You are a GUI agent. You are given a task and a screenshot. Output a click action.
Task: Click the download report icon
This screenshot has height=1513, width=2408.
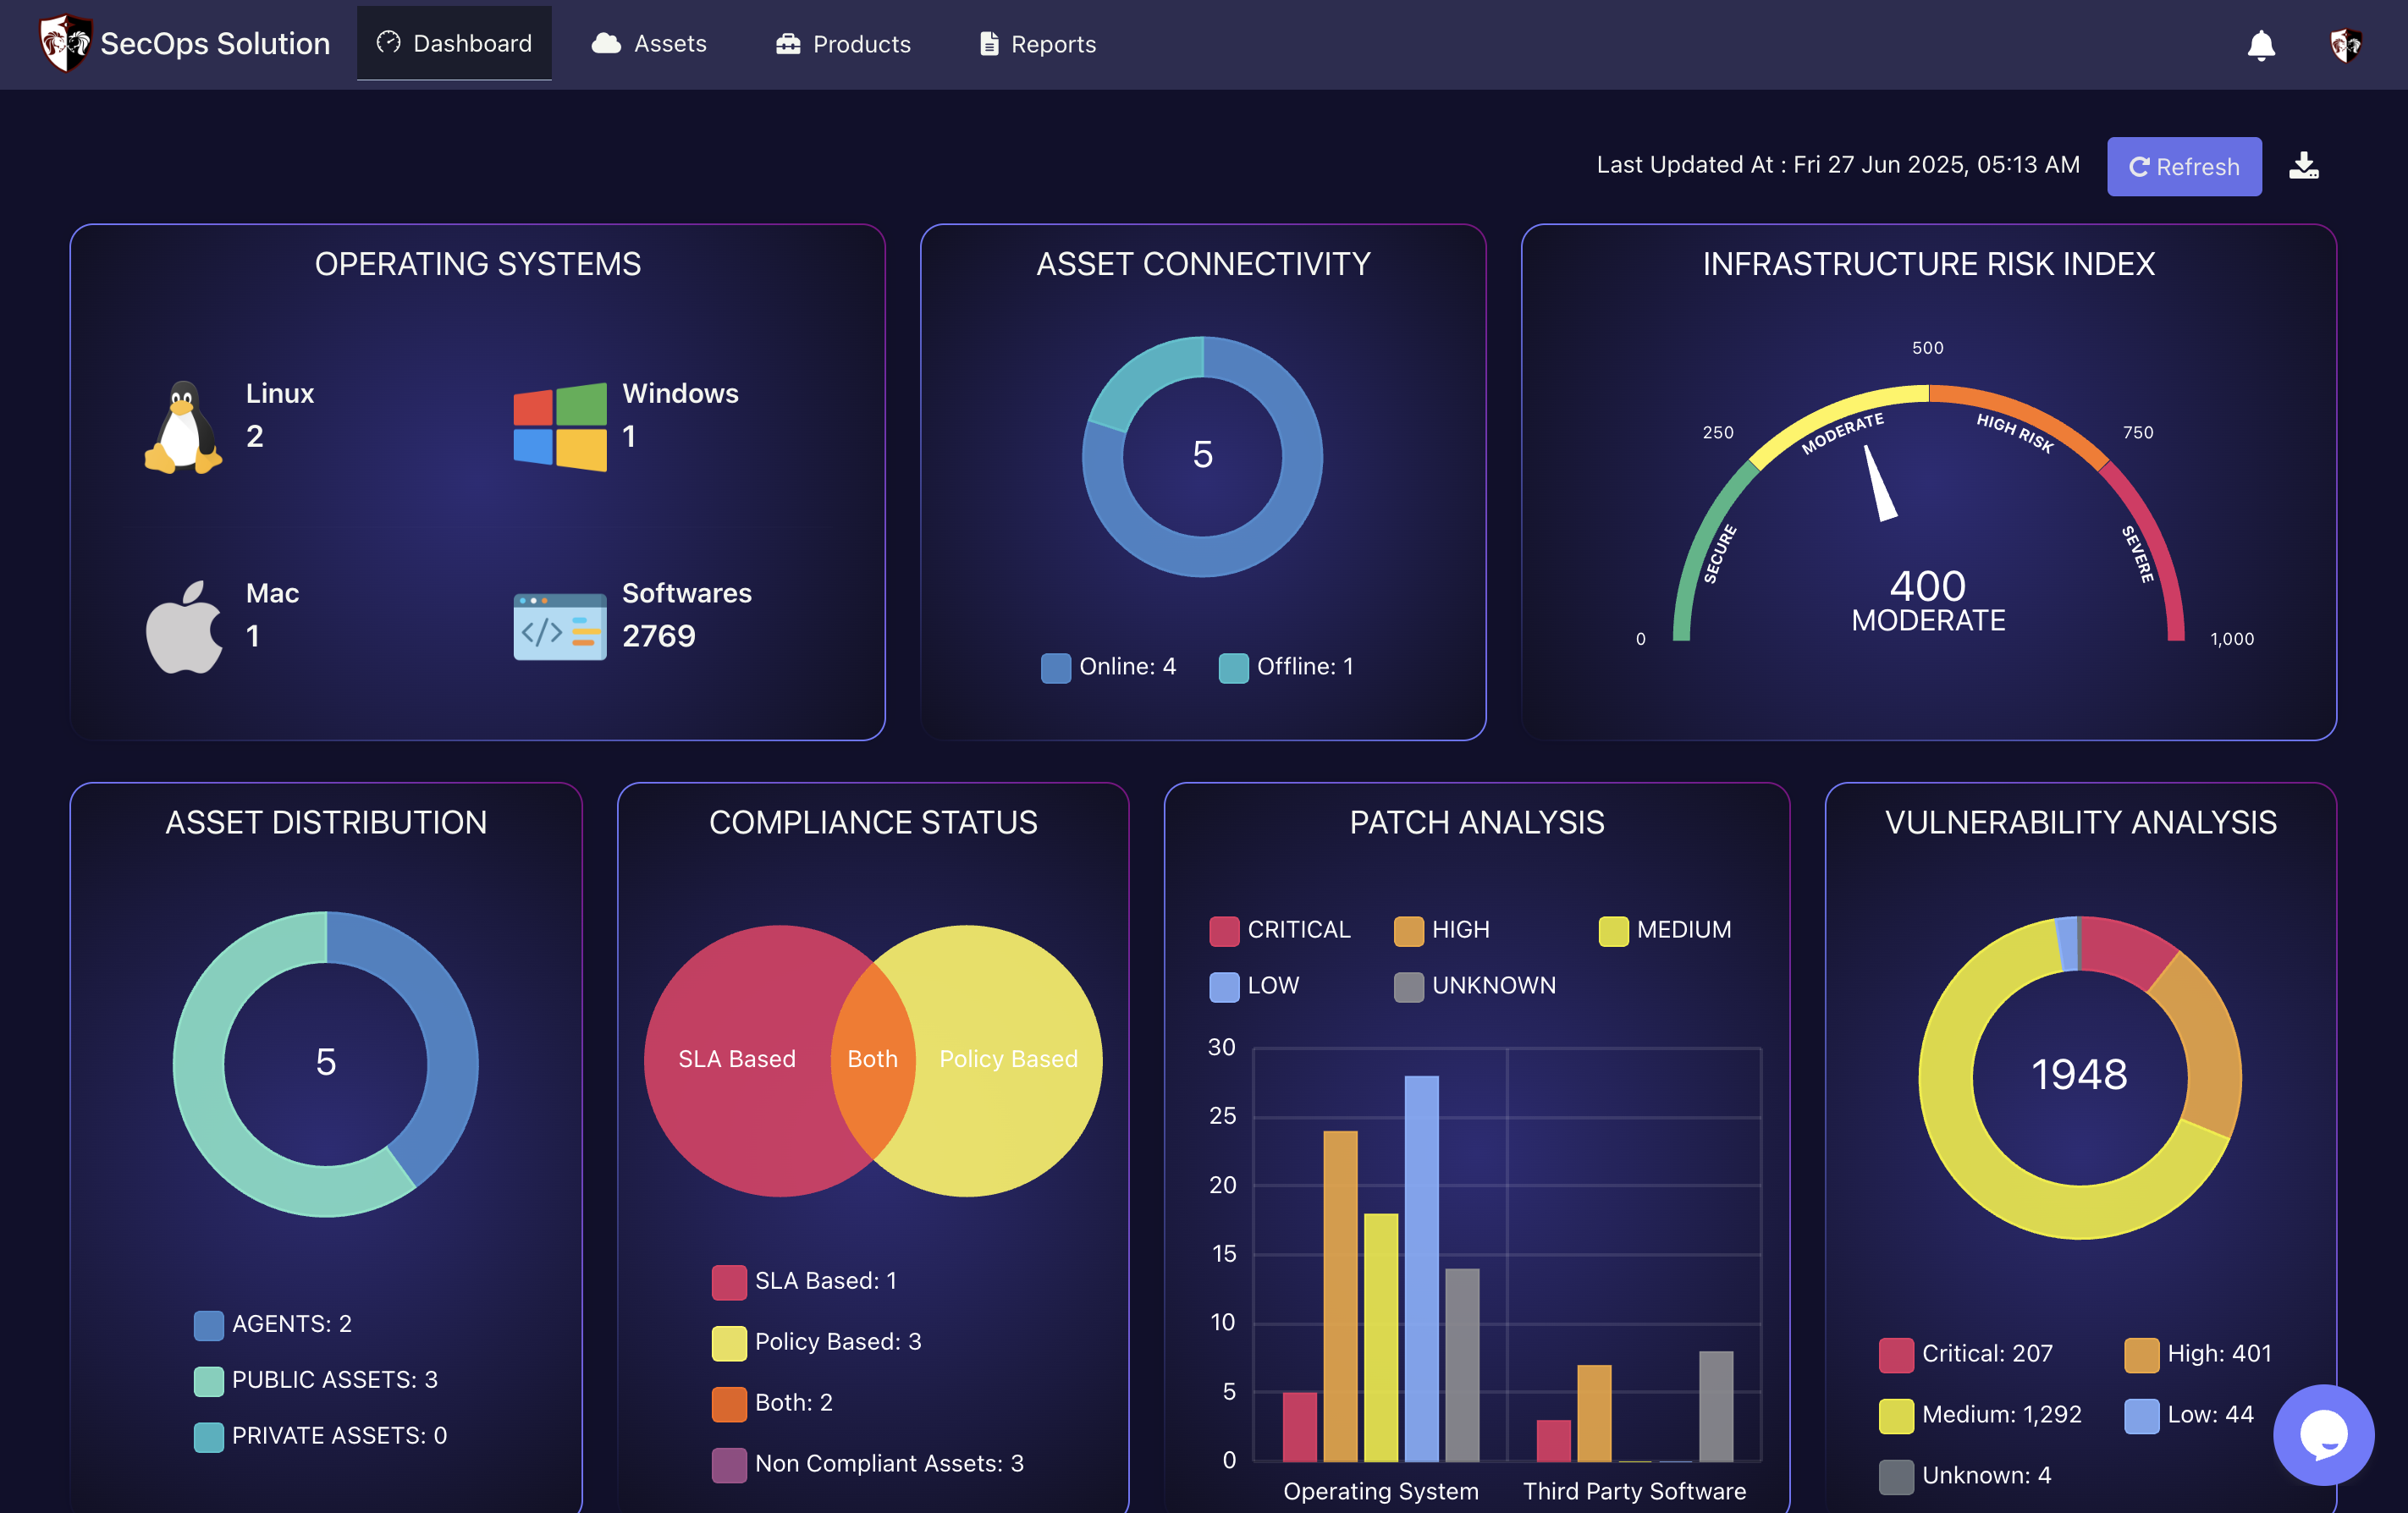[x=2303, y=166]
